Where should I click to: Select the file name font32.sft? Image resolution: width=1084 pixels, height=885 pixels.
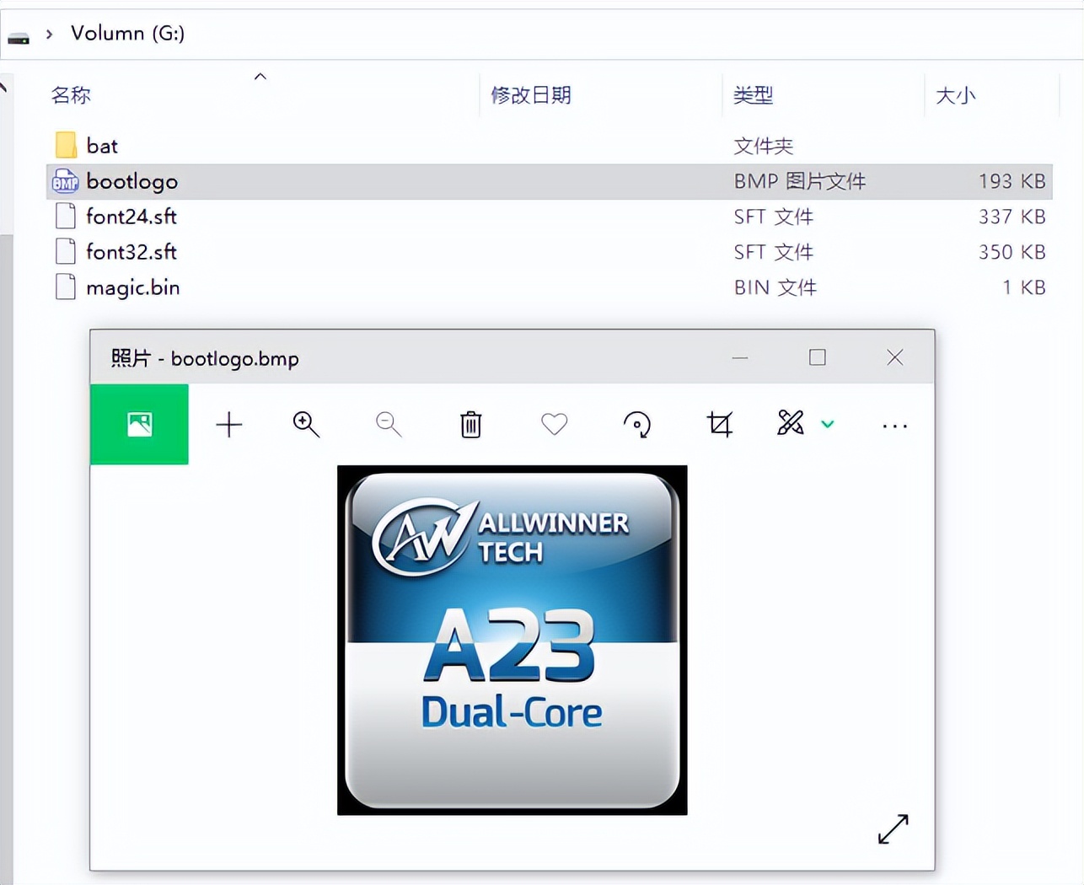(131, 252)
